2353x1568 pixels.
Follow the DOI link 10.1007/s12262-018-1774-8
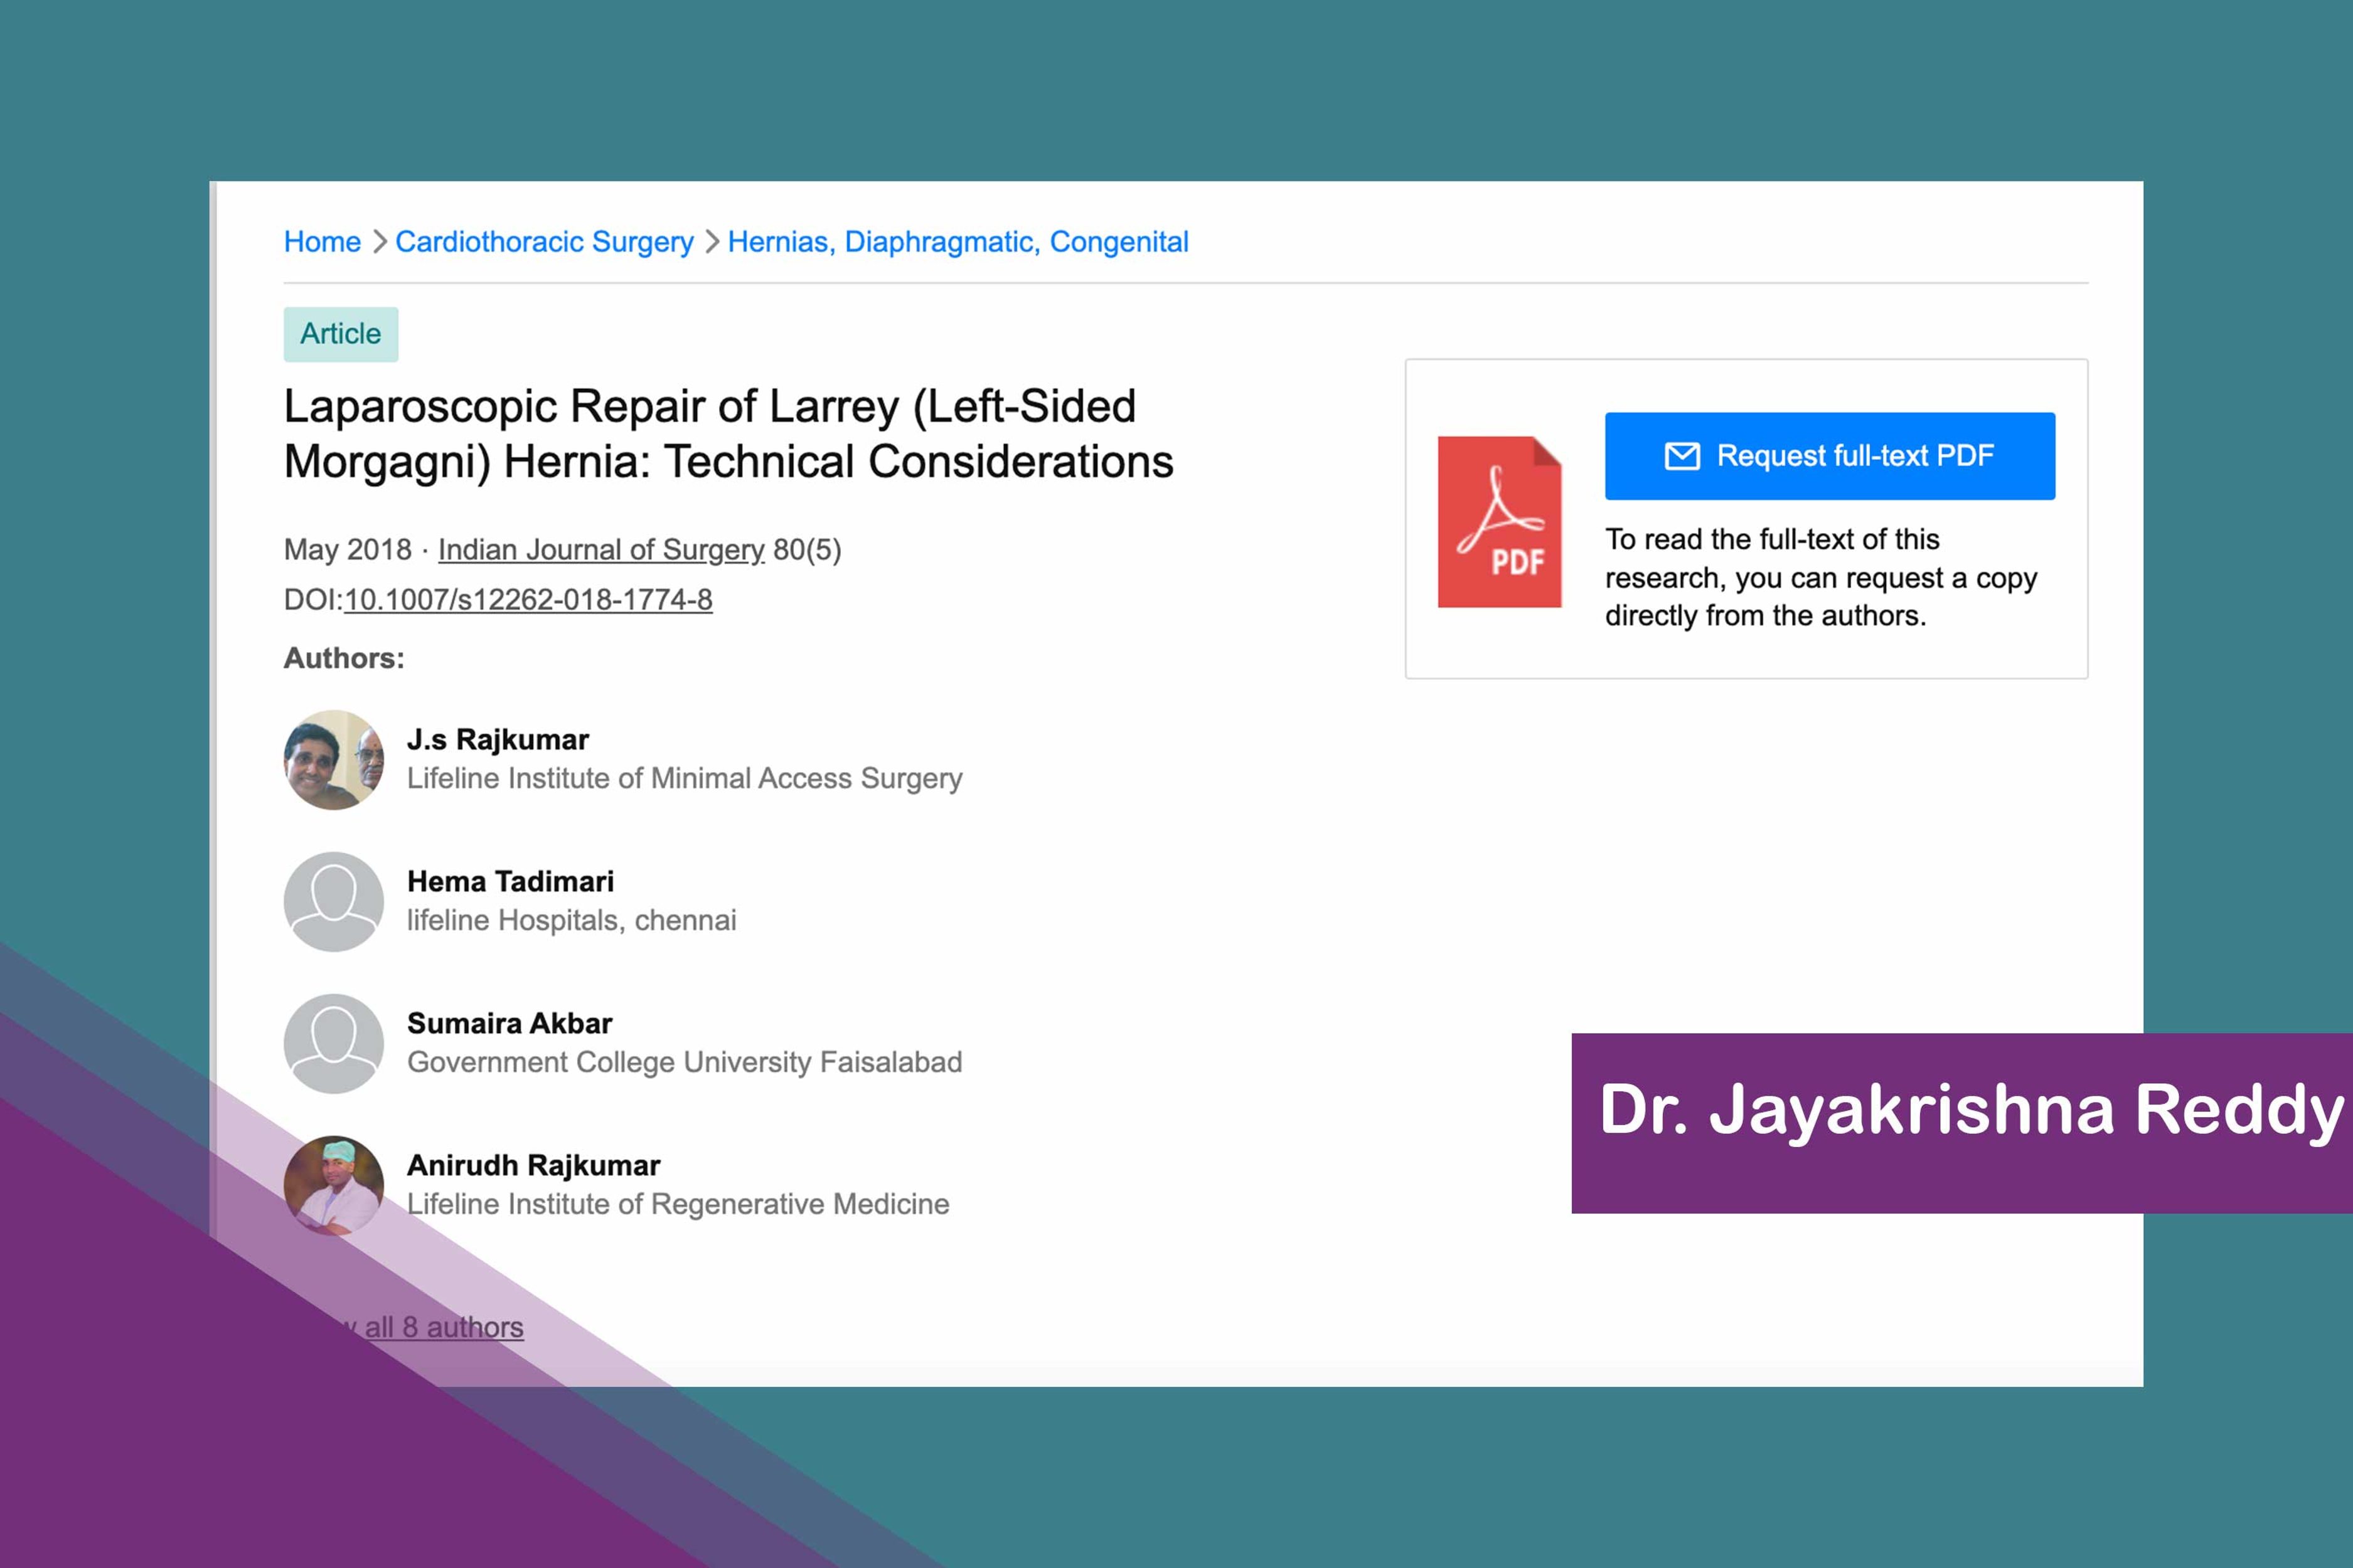click(x=527, y=600)
